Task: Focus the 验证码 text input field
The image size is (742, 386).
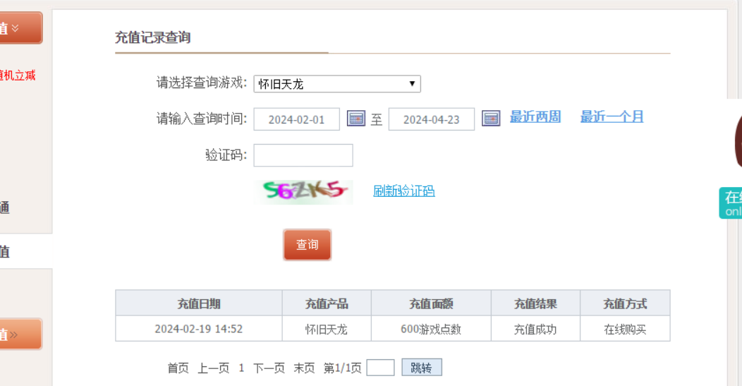Action: pos(303,155)
